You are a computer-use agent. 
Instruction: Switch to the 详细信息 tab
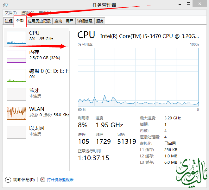(x=85, y=21)
